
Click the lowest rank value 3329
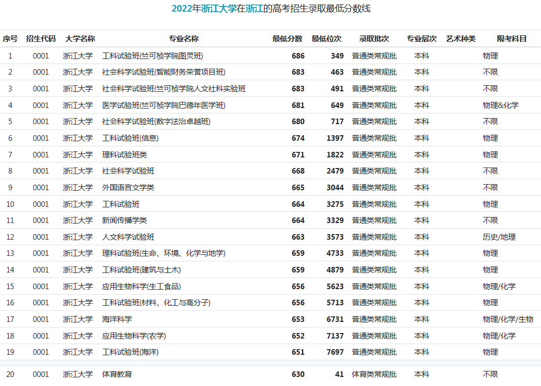[335, 220]
